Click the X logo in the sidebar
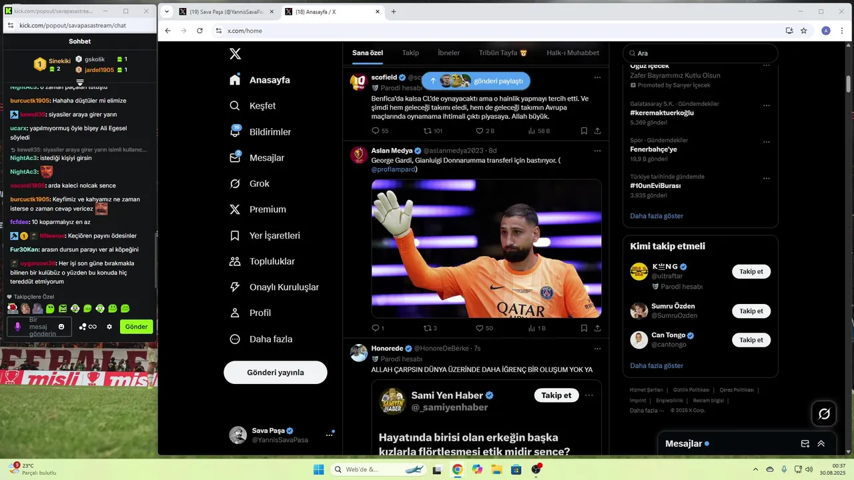The width and height of the screenshot is (854, 480). [235, 54]
